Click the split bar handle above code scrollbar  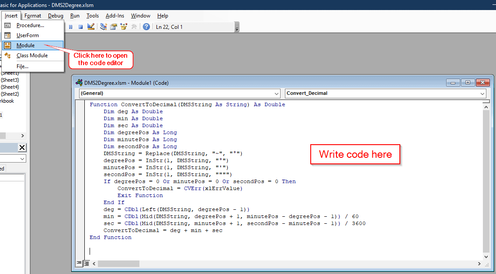pyautogui.click(x=486, y=101)
